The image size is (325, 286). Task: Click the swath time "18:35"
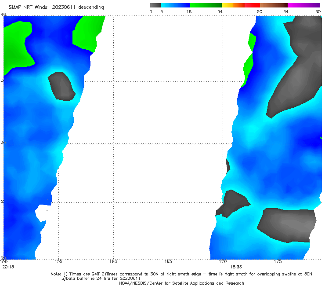[x=236, y=267]
